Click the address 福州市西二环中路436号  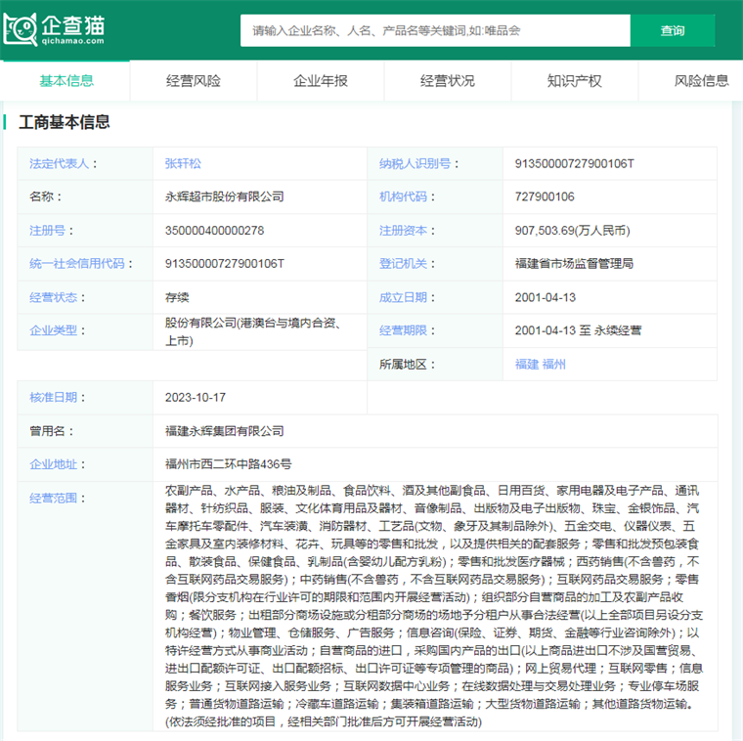tap(228, 464)
